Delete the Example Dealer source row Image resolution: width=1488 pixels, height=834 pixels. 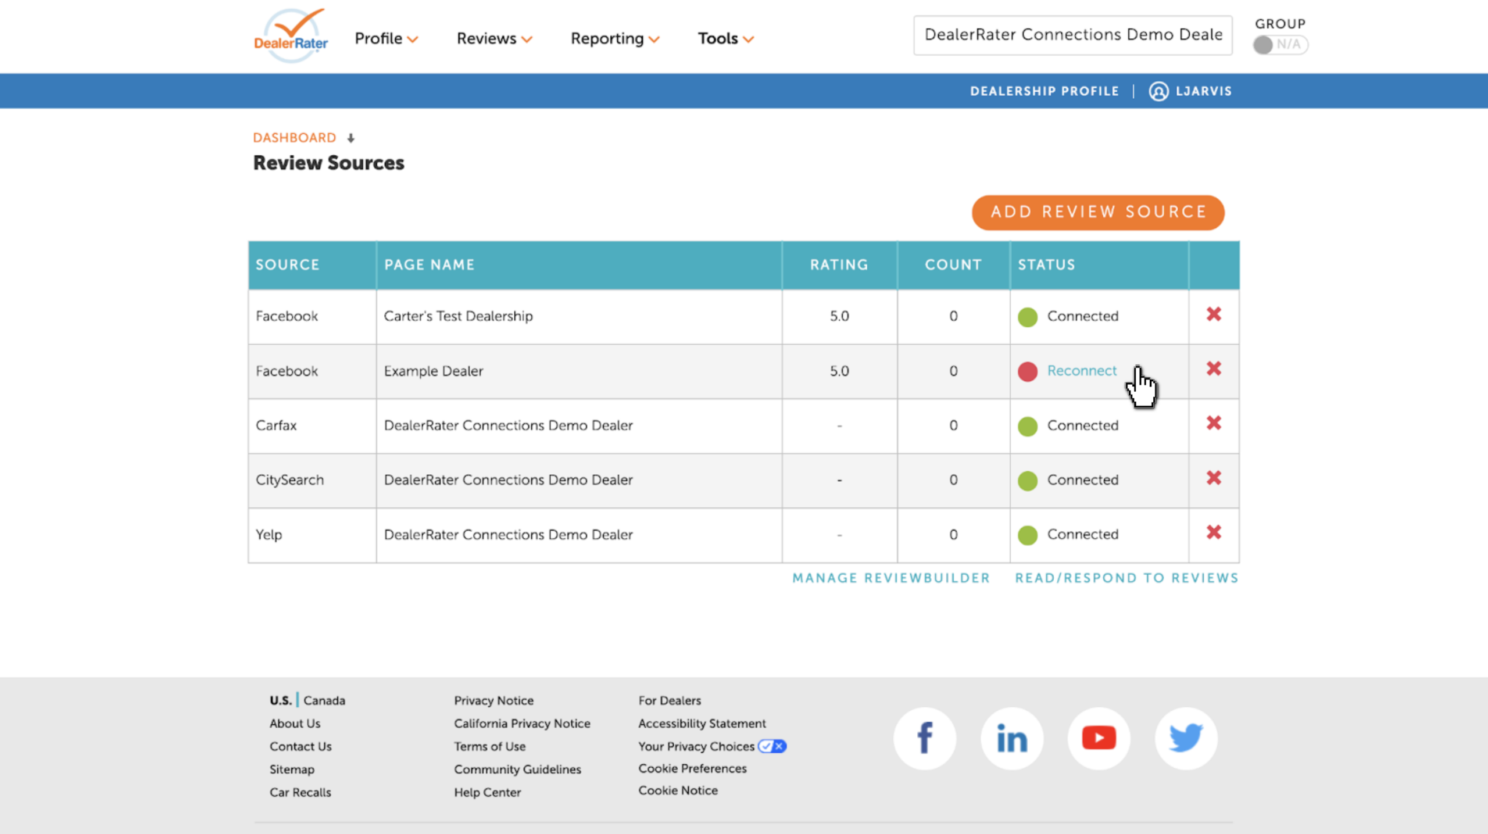(x=1213, y=369)
